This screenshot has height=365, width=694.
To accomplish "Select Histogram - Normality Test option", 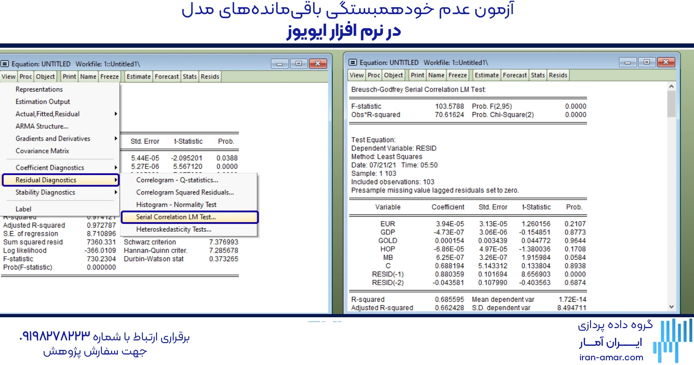I will click(x=176, y=204).
